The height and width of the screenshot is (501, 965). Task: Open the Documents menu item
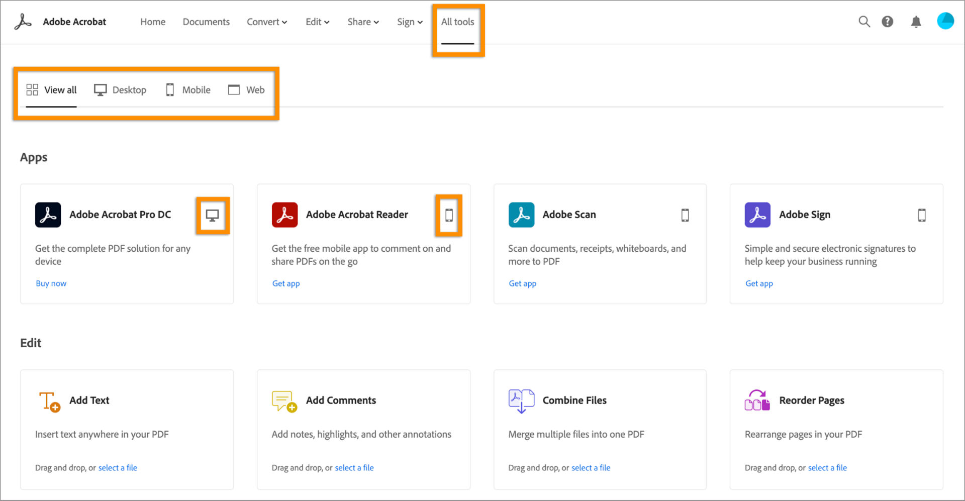(206, 22)
